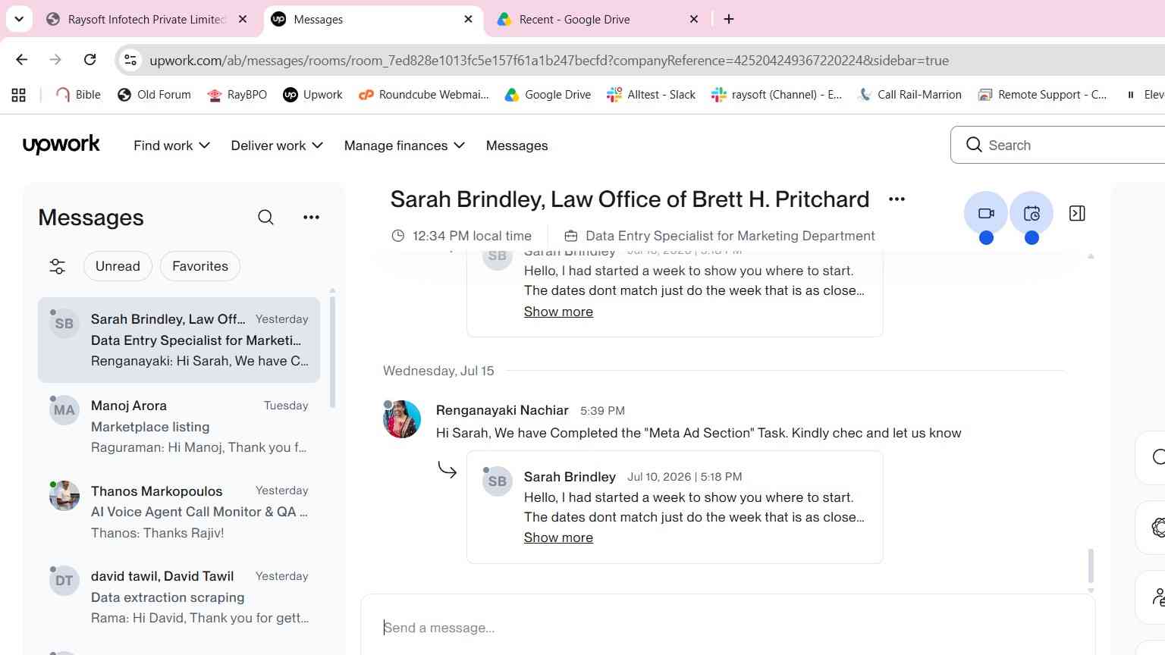Start a video call with Sarah Brindley
1165x655 pixels.
(x=985, y=214)
